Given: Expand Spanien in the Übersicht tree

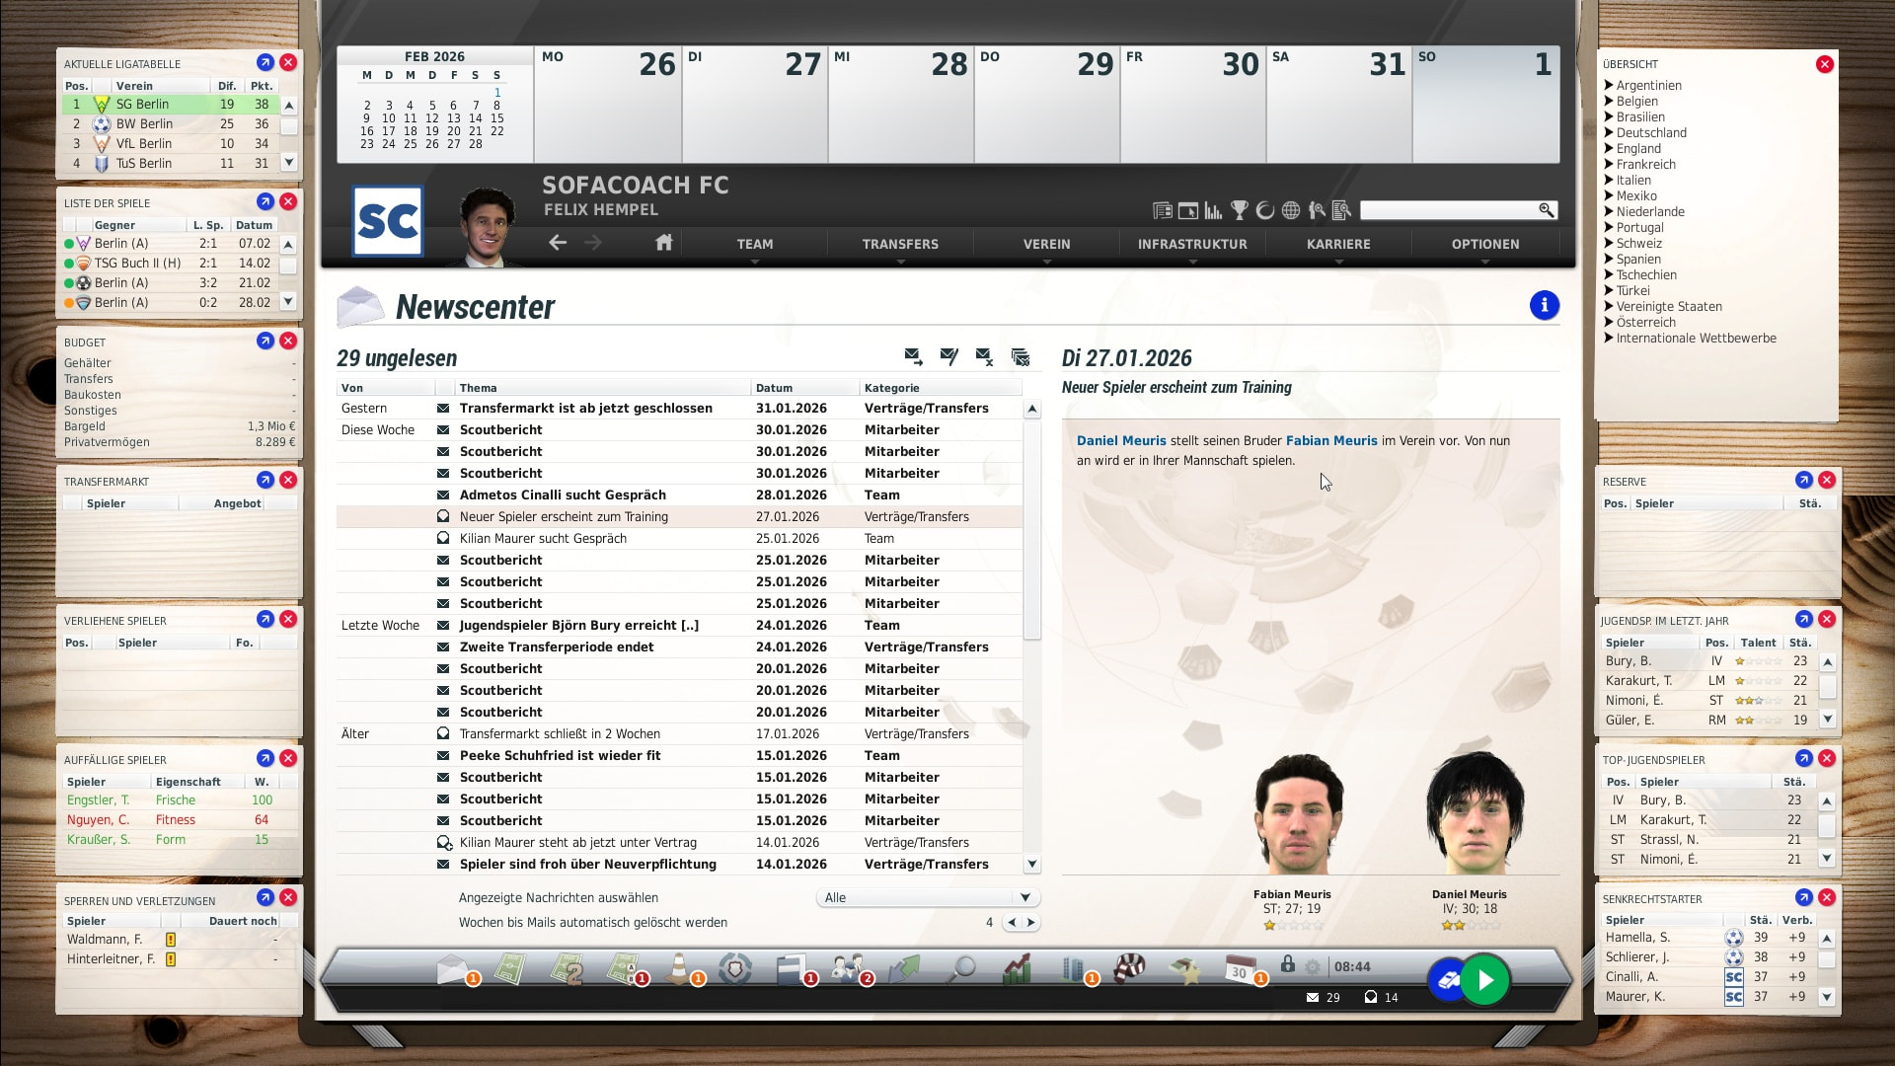Looking at the screenshot, I should 1609,260.
